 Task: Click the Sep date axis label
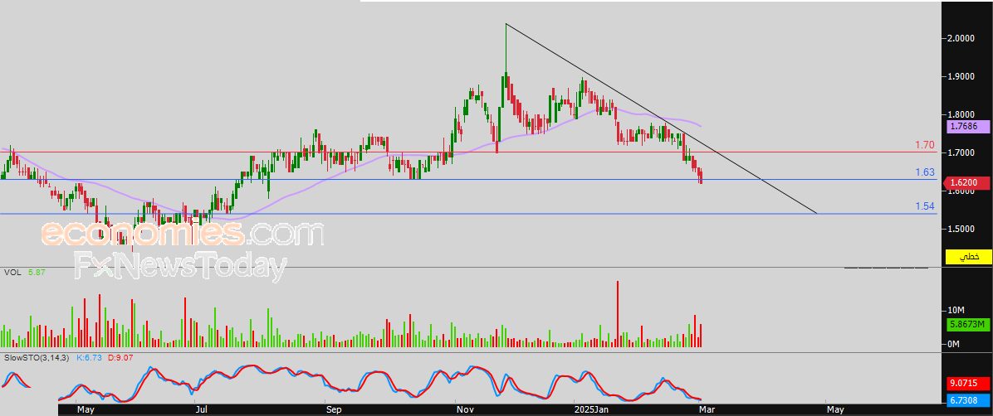coord(334,409)
